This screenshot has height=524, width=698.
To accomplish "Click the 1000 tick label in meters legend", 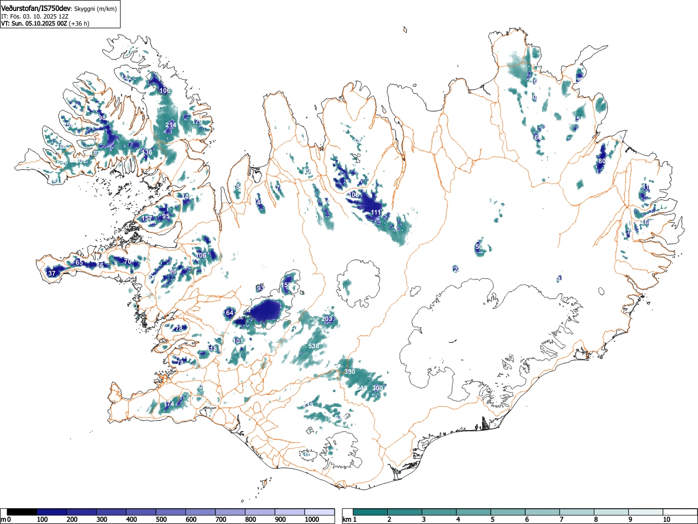I will point(312,520).
